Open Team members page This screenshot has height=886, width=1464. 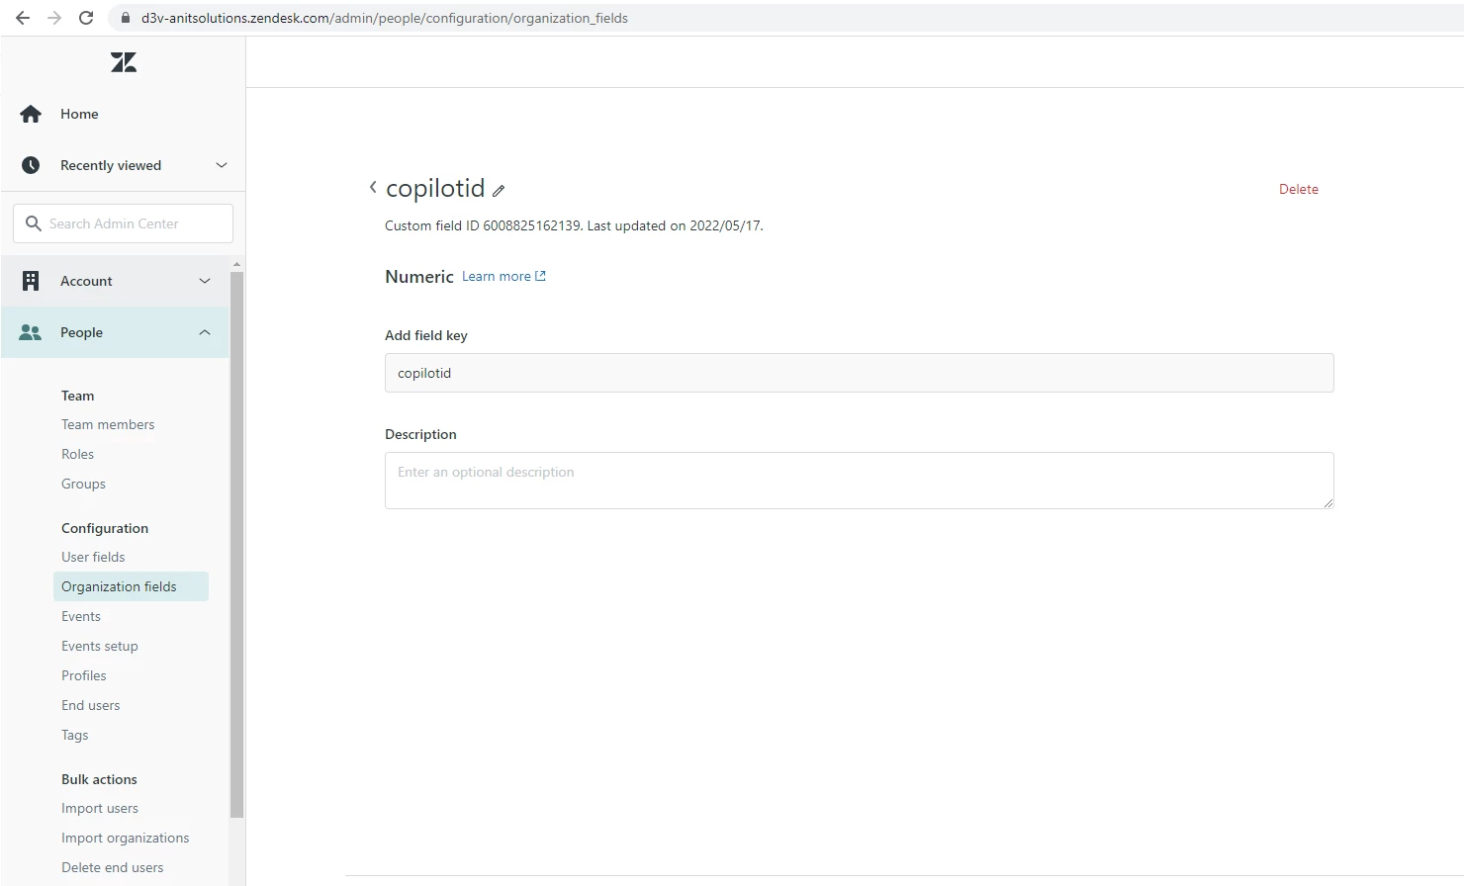pos(108,424)
